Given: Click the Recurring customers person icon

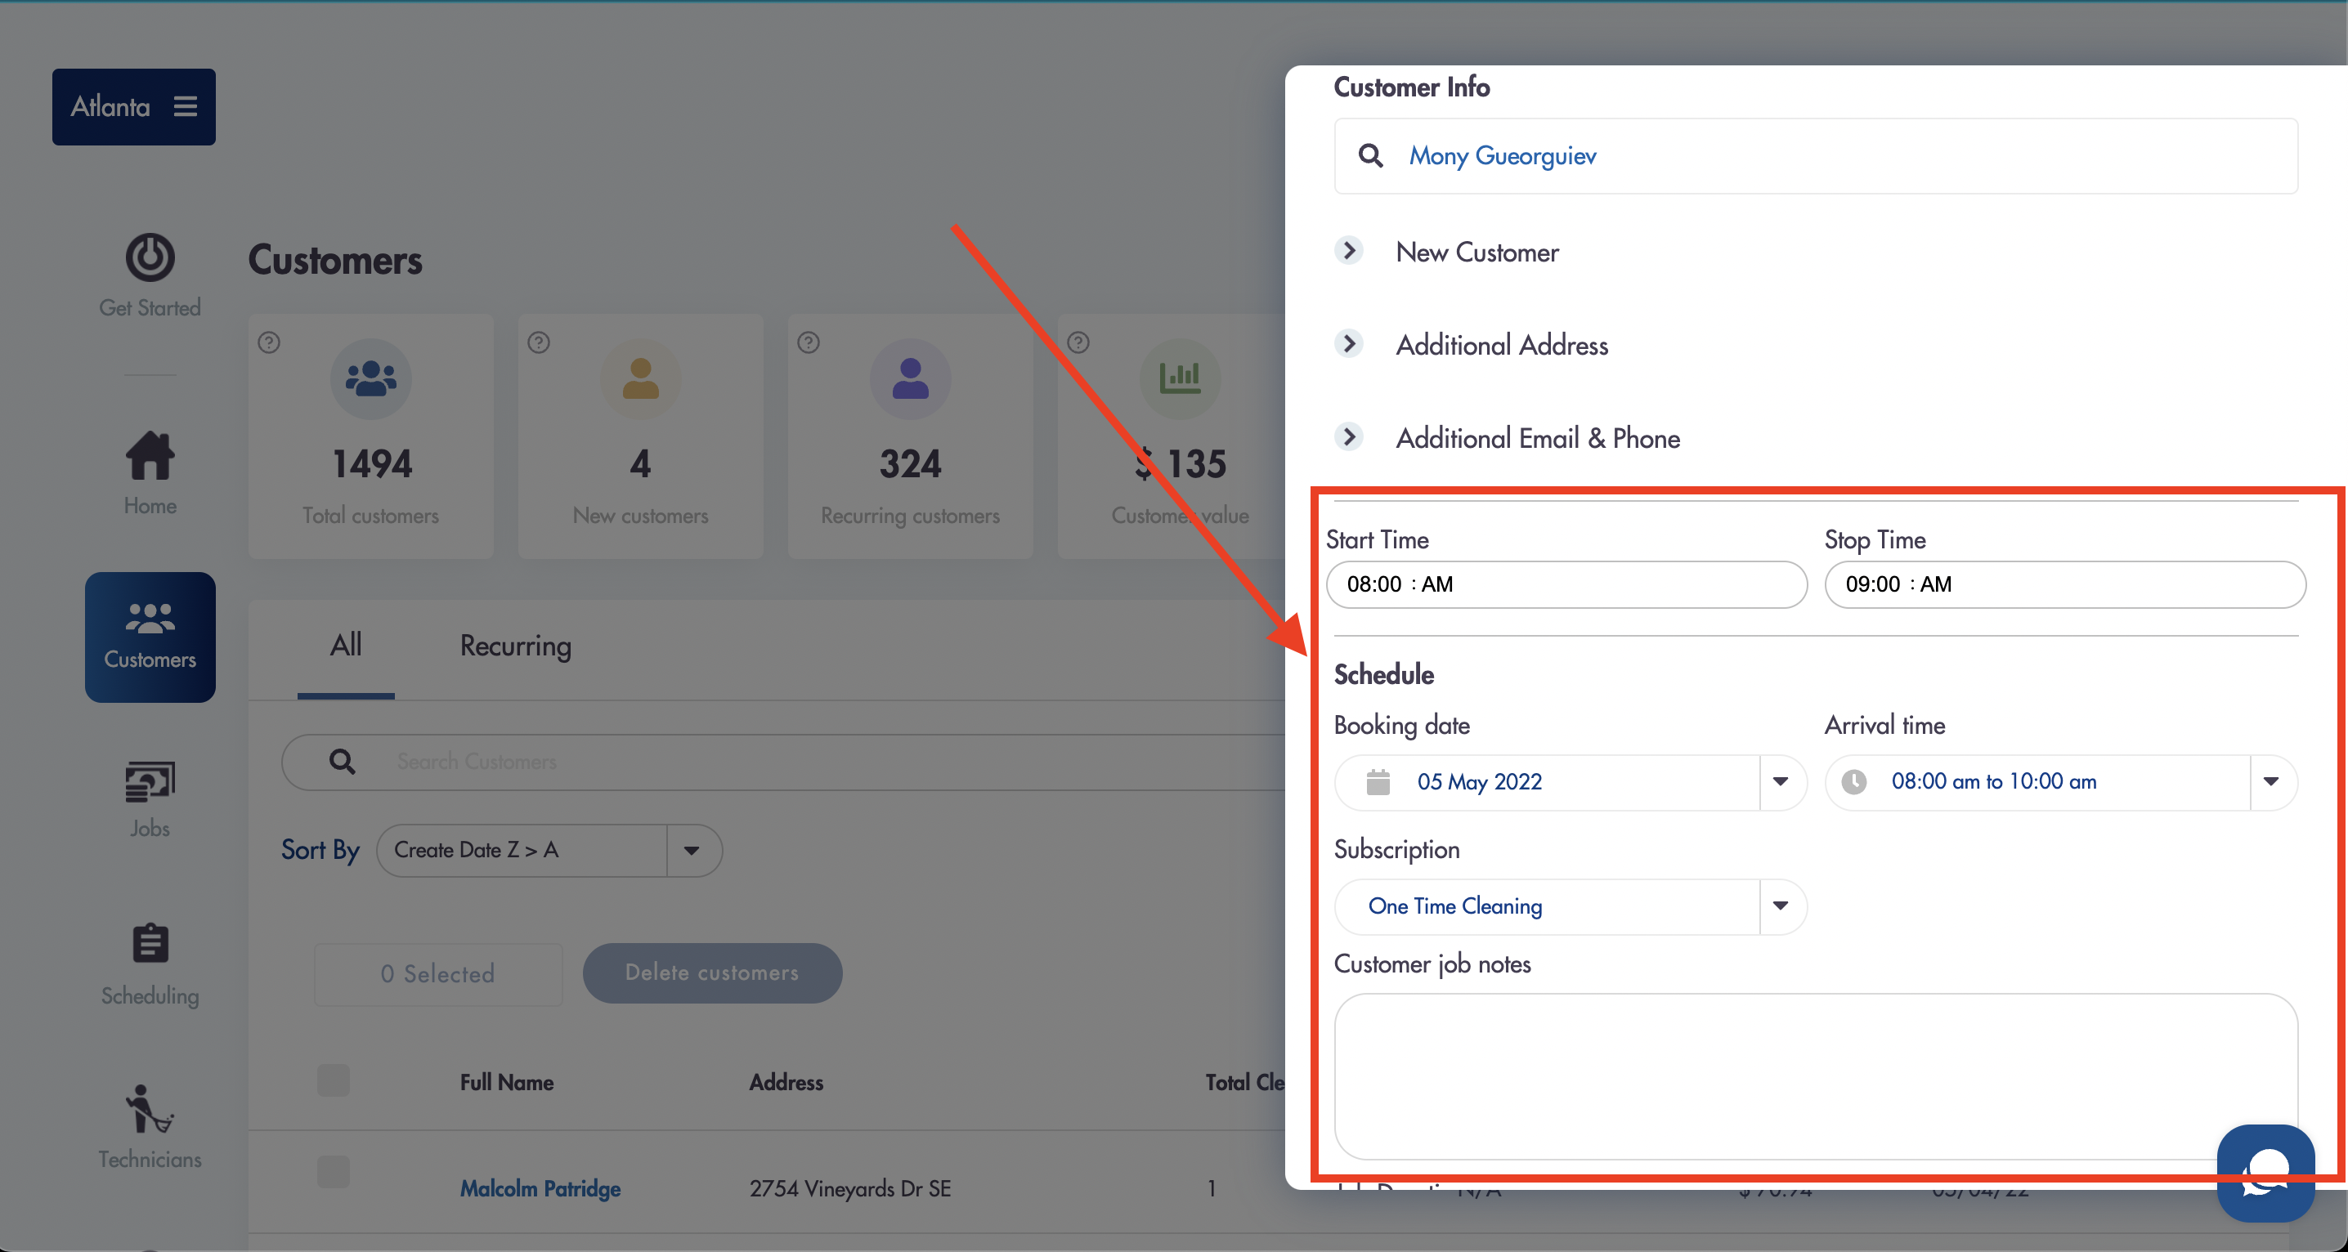Looking at the screenshot, I should pos(911,379).
